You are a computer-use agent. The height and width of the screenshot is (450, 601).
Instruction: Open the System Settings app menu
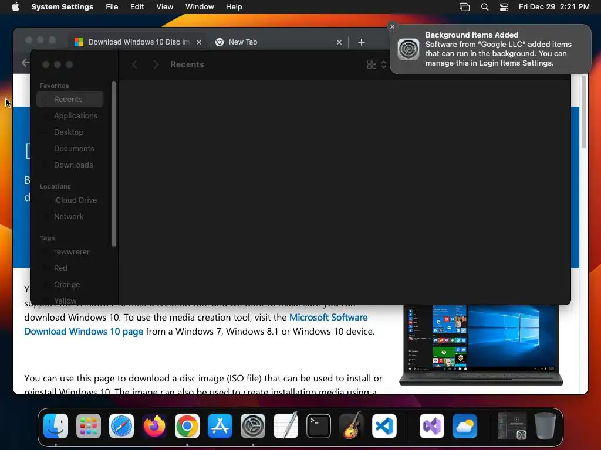62,7
